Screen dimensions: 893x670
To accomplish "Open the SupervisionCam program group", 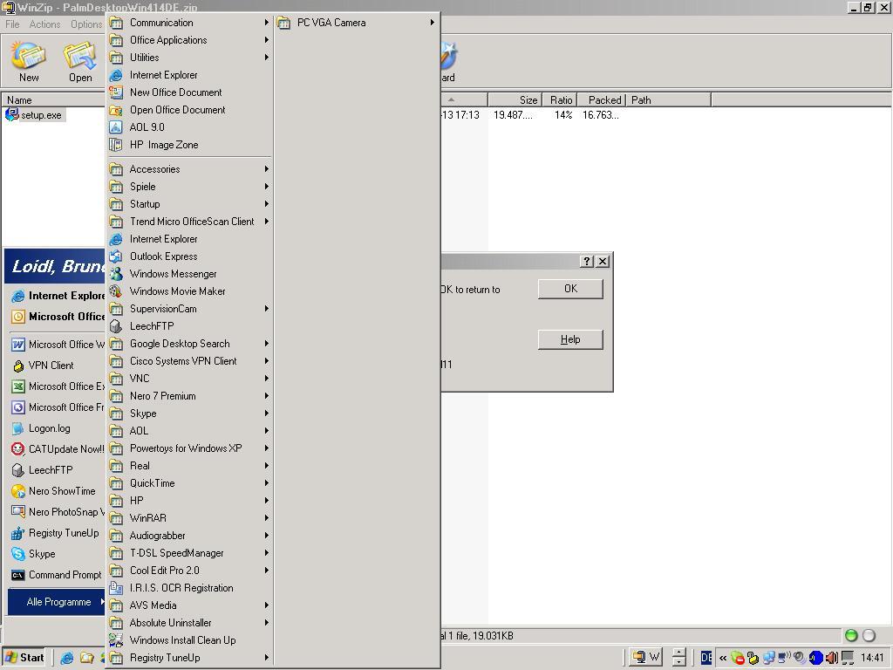I will point(189,309).
